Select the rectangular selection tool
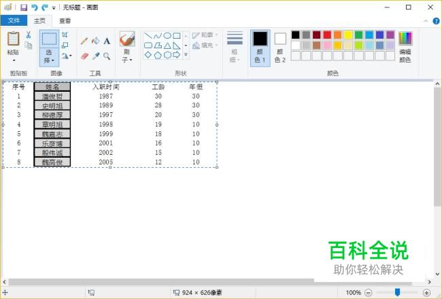The height and width of the screenshot is (299, 442). [49, 39]
